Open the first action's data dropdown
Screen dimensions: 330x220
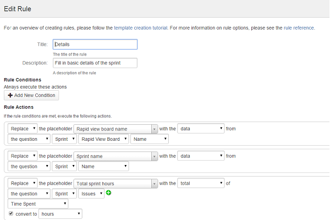(201, 129)
